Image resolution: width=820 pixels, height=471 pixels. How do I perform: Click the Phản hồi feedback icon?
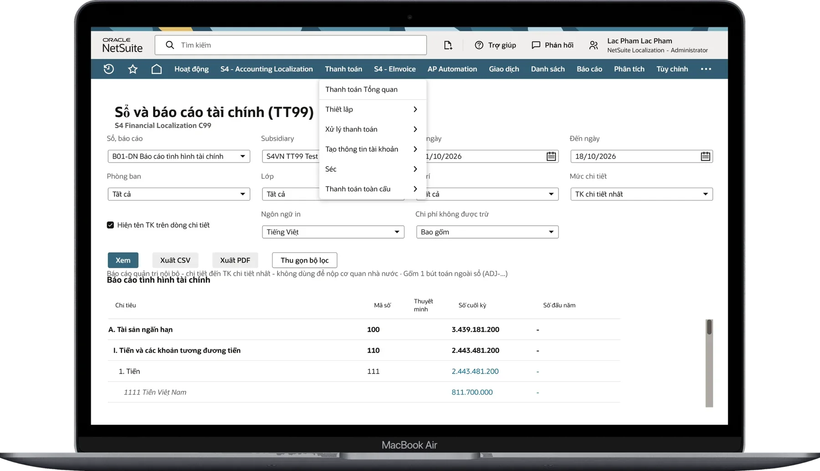536,45
